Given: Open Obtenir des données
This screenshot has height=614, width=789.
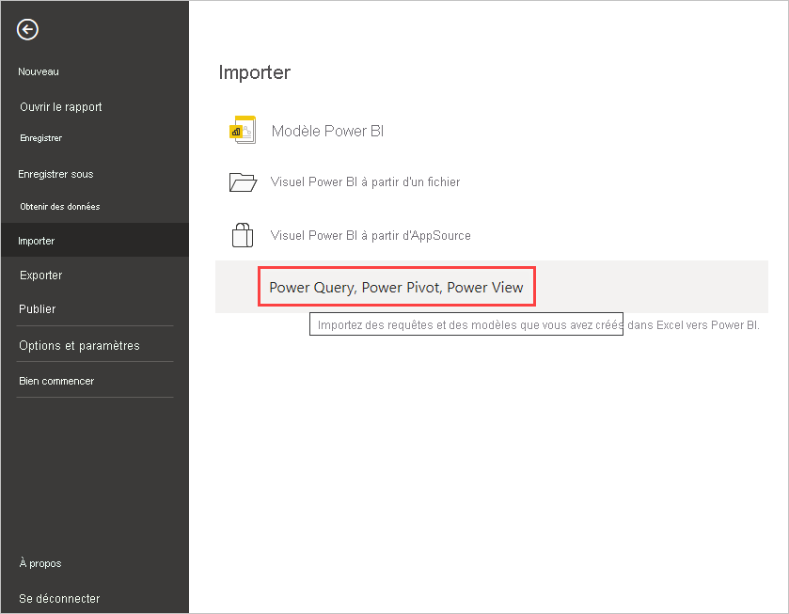Looking at the screenshot, I should (x=59, y=206).
